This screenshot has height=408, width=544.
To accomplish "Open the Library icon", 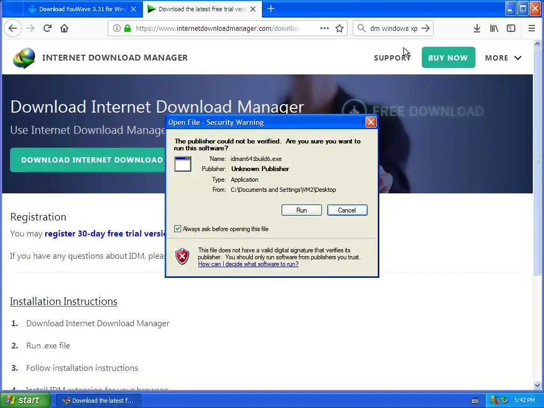I will click(x=494, y=29).
